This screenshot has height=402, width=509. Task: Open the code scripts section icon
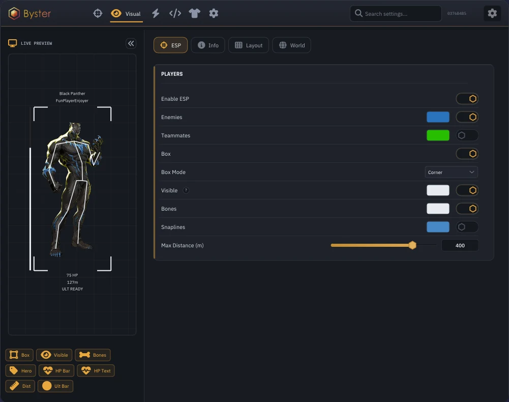click(175, 13)
